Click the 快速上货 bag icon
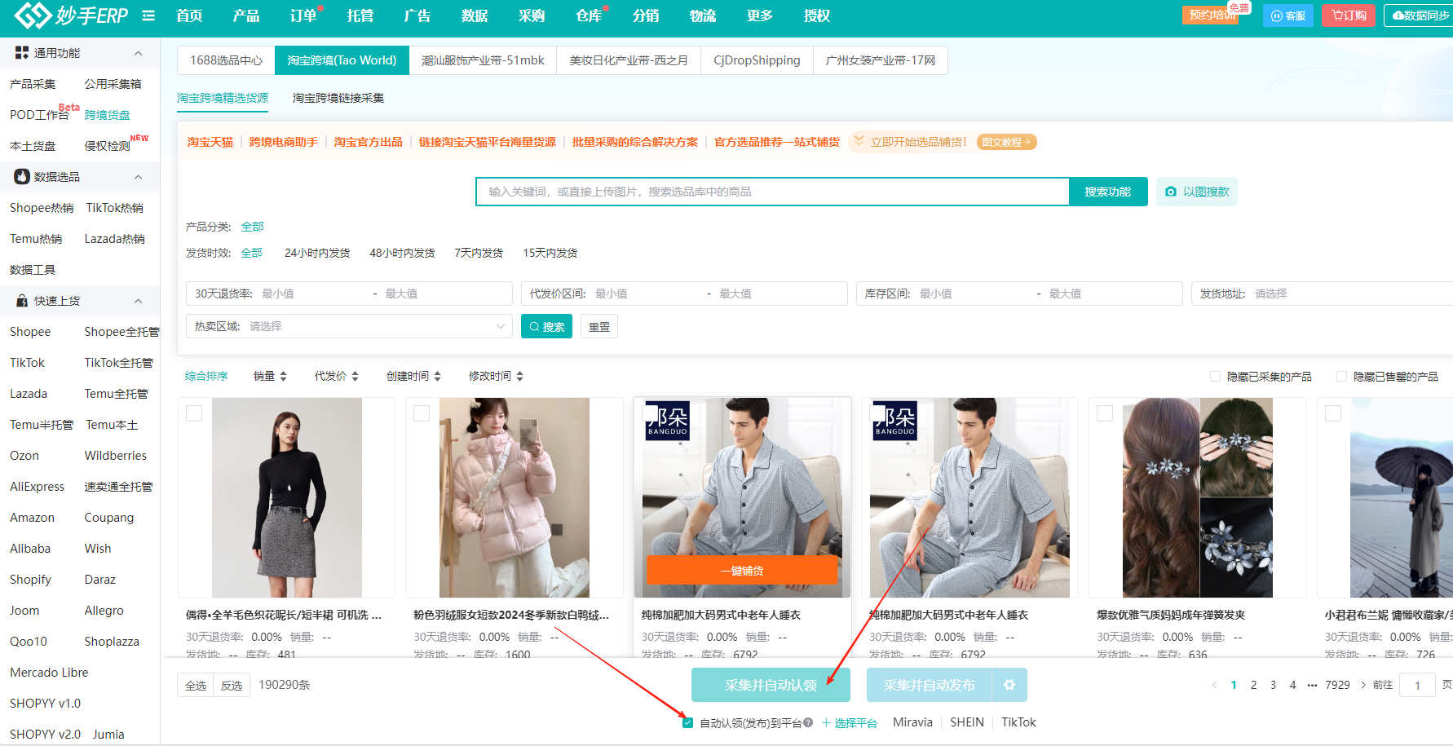 coord(22,301)
